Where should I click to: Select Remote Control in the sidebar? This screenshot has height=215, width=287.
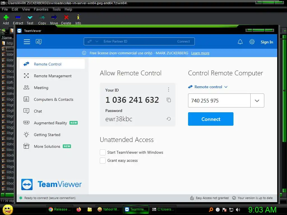click(52, 64)
